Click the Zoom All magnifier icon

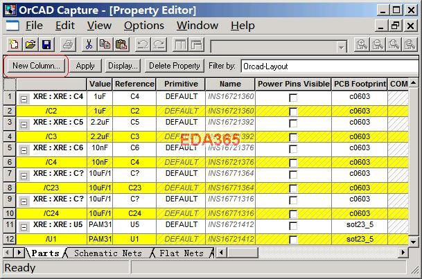[410, 44]
